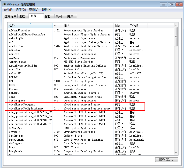Click the scrollbar up arrow
Viewport: 184px width, 168px height.
coord(176,25)
